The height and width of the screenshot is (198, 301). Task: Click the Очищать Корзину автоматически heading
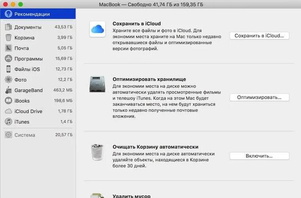(156, 147)
